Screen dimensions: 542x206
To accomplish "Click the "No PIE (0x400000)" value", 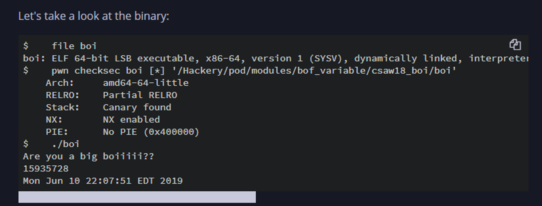I will tap(151, 132).
